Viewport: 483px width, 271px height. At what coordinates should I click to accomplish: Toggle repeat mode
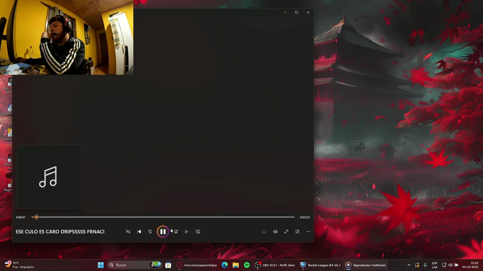click(x=198, y=231)
